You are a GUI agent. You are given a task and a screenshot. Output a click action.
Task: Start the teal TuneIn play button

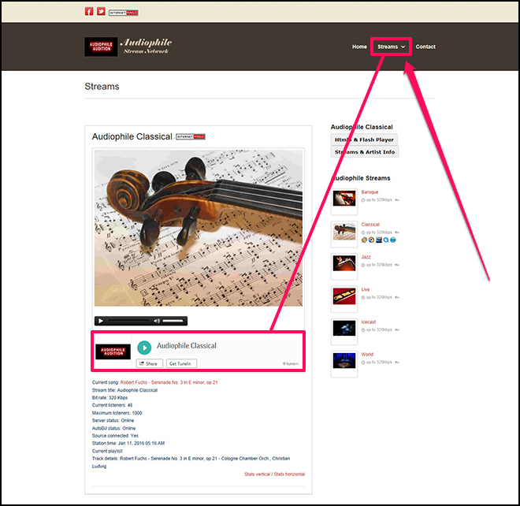coord(144,348)
